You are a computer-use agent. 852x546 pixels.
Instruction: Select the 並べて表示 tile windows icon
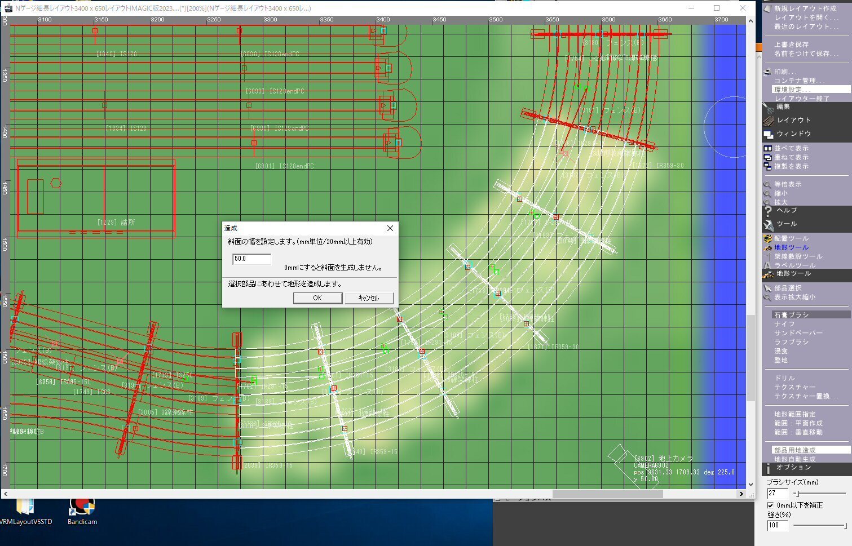[767, 148]
